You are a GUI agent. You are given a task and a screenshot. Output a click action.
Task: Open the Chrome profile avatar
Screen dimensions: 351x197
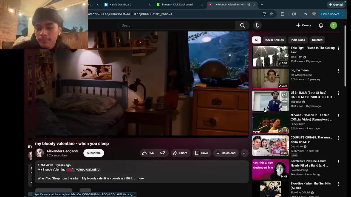click(x=314, y=14)
